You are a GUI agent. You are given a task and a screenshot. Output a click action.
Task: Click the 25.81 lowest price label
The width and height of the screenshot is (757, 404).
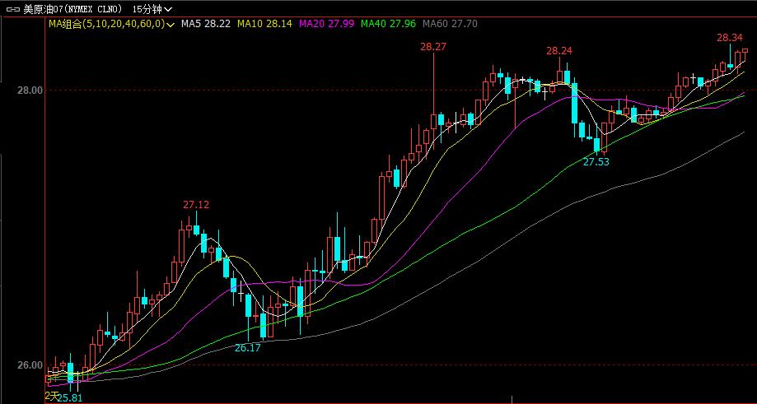pos(69,397)
